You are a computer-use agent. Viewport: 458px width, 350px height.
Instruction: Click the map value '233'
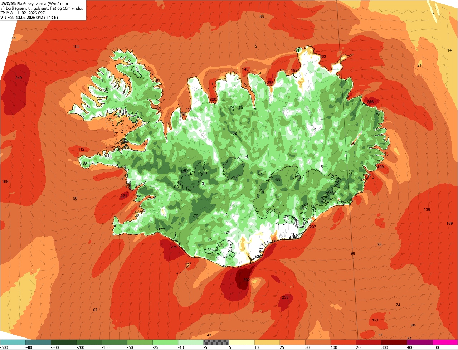(x=285, y=297)
